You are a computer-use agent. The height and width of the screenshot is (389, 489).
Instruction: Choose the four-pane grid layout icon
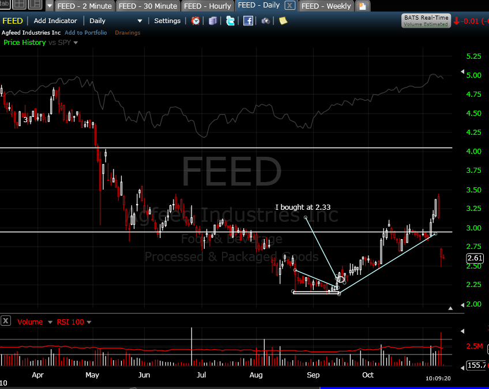click(20, 5)
